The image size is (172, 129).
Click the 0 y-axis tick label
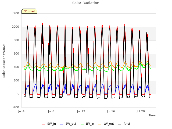[x=18, y=94]
